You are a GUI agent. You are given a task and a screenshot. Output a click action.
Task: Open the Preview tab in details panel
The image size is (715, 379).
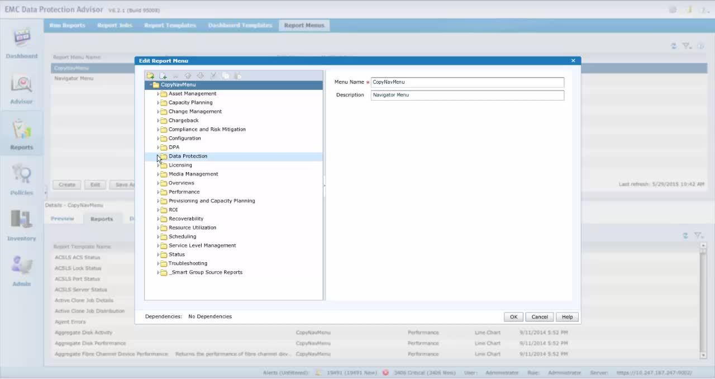[x=63, y=219]
